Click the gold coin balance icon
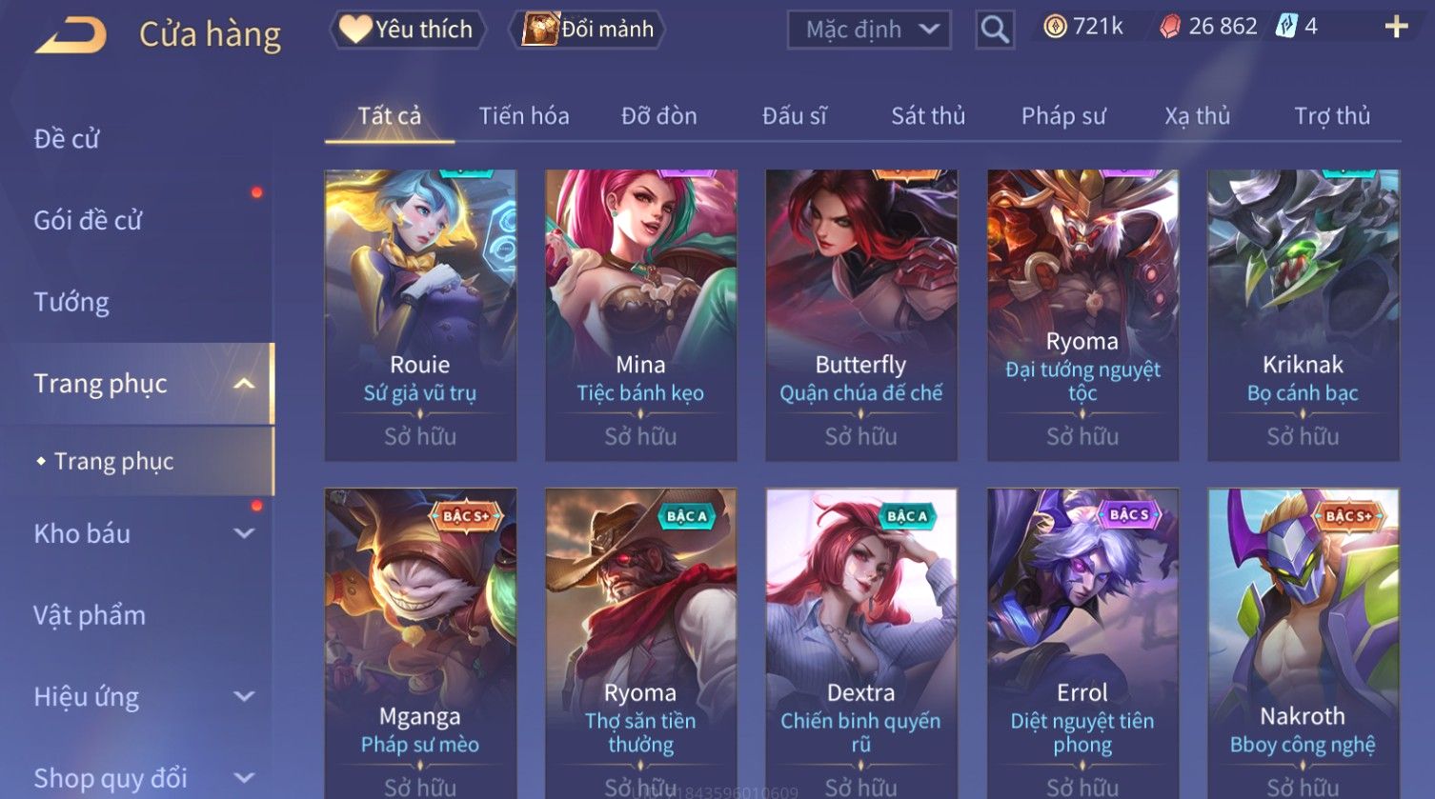Image resolution: width=1435 pixels, height=799 pixels. click(1055, 27)
